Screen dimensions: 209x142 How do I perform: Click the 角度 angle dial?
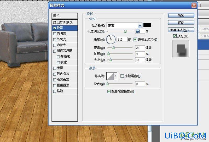(111, 40)
